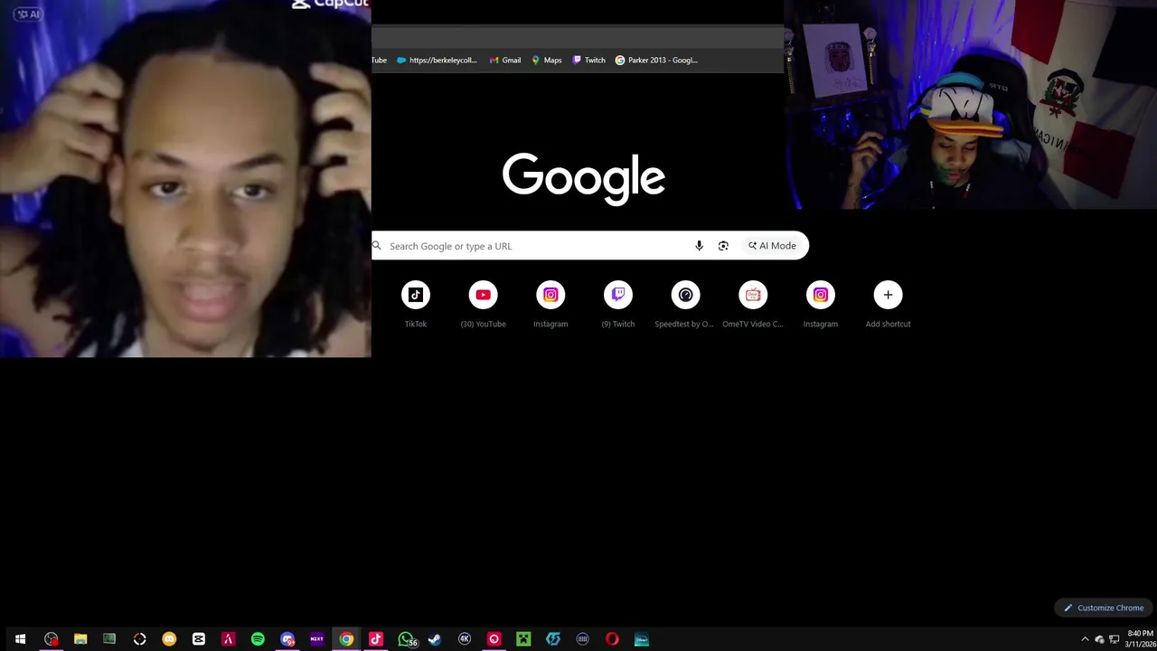Open Steam from the taskbar
This screenshot has height=651, width=1157.
(x=435, y=639)
